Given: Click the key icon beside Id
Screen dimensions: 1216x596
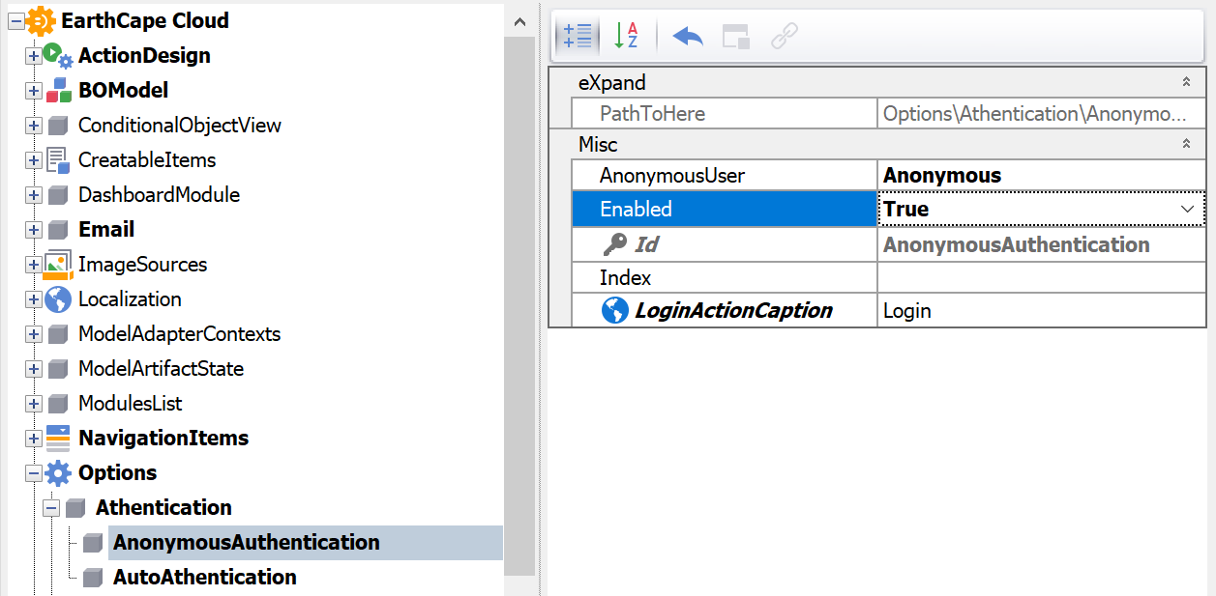Looking at the screenshot, I should coord(614,245).
